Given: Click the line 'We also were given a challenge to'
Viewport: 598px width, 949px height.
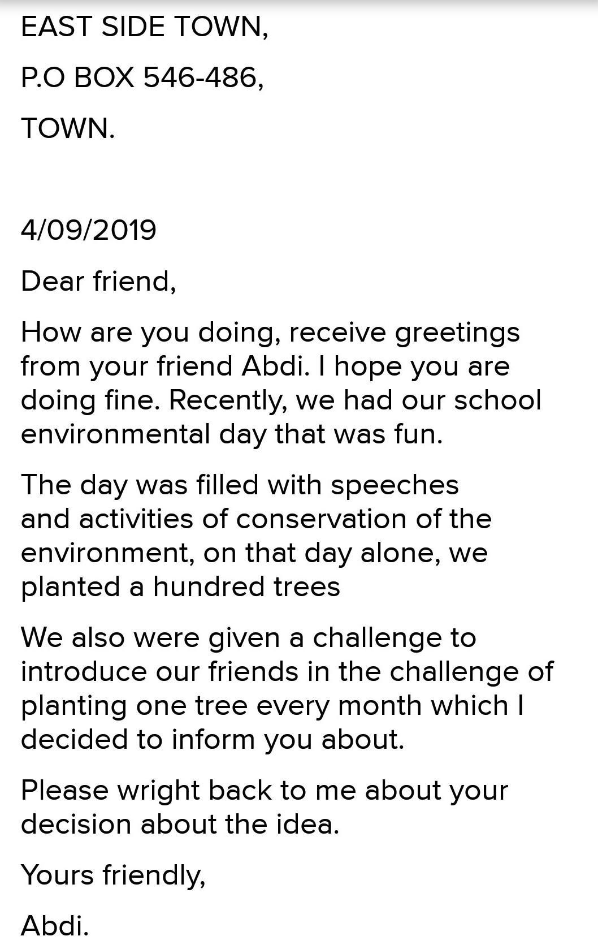Looking at the screenshot, I should [x=248, y=637].
